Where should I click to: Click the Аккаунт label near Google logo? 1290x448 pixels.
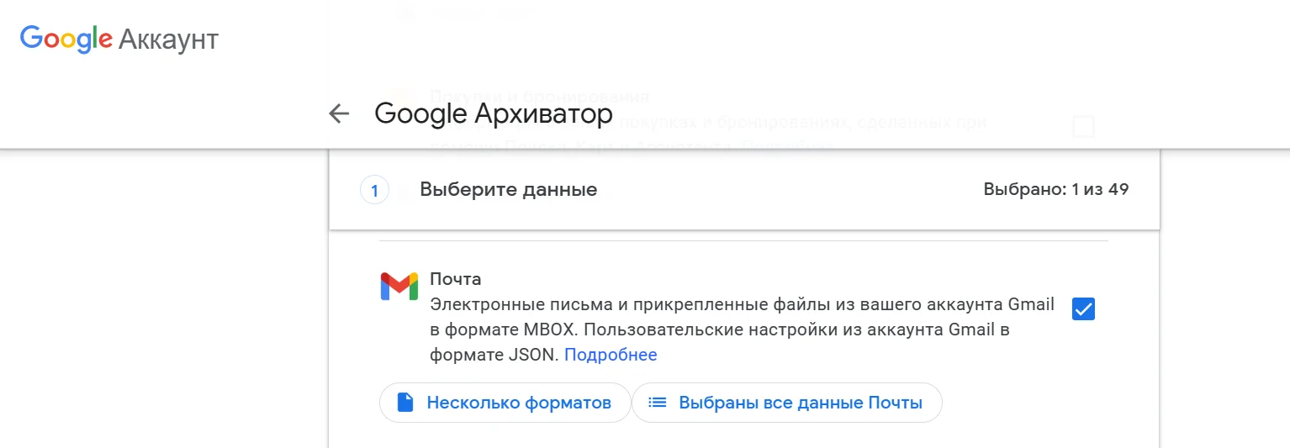169,40
